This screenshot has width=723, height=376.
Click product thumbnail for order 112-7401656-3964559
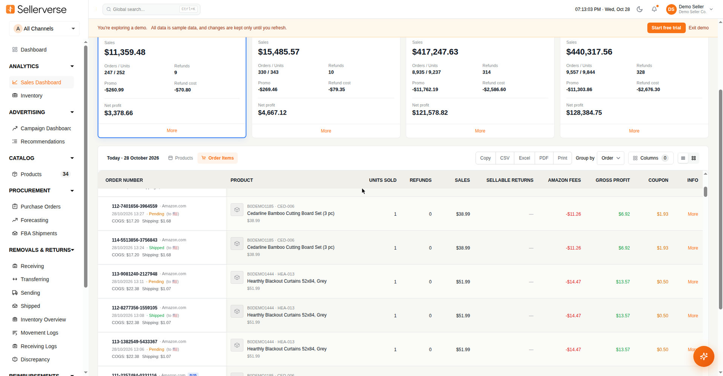coord(237,210)
